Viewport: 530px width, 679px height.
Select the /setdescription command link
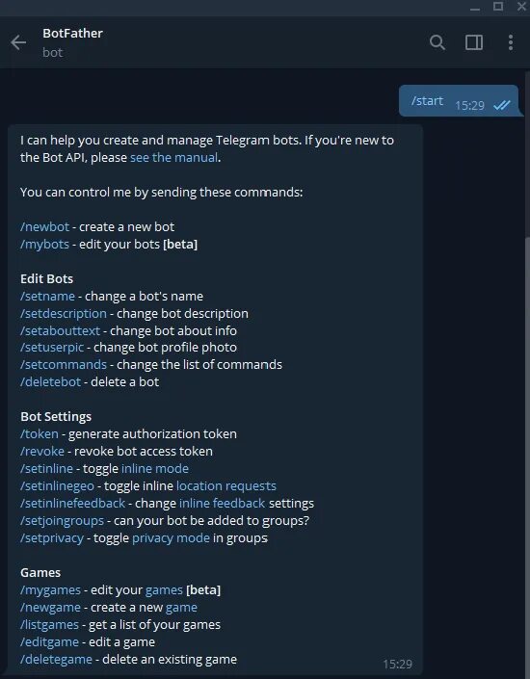coord(64,313)
